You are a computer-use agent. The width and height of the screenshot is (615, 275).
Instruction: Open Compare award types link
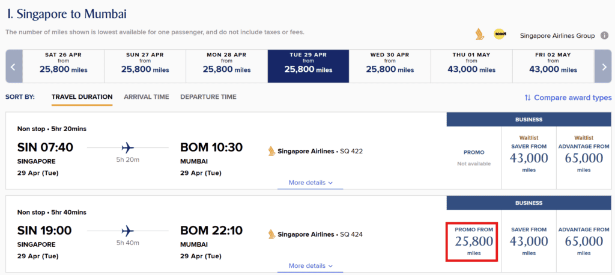(x=572, y=98)
